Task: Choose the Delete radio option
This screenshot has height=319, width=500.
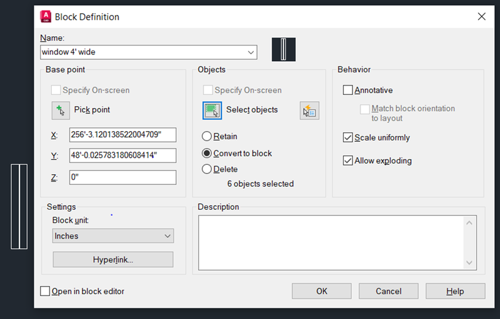Action: click(207, 169)
